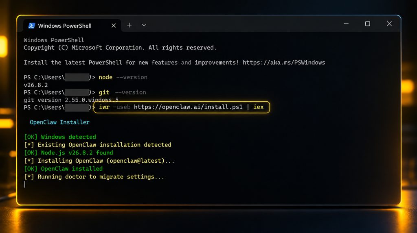Click the '[OK] Node.js v26.8.2 found' line
Image resolution: width=417 pixels, height=233 pixels.
click(68, 153)
